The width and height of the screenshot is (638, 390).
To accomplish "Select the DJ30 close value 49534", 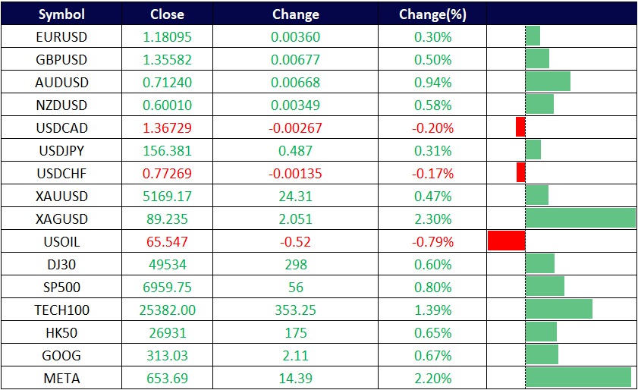I will pyautogui.click(x=167, y=264).
